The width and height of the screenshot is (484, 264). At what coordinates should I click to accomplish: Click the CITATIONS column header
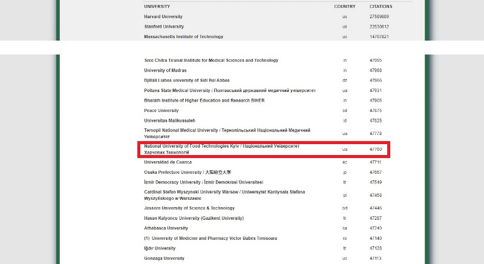point(381,6)
